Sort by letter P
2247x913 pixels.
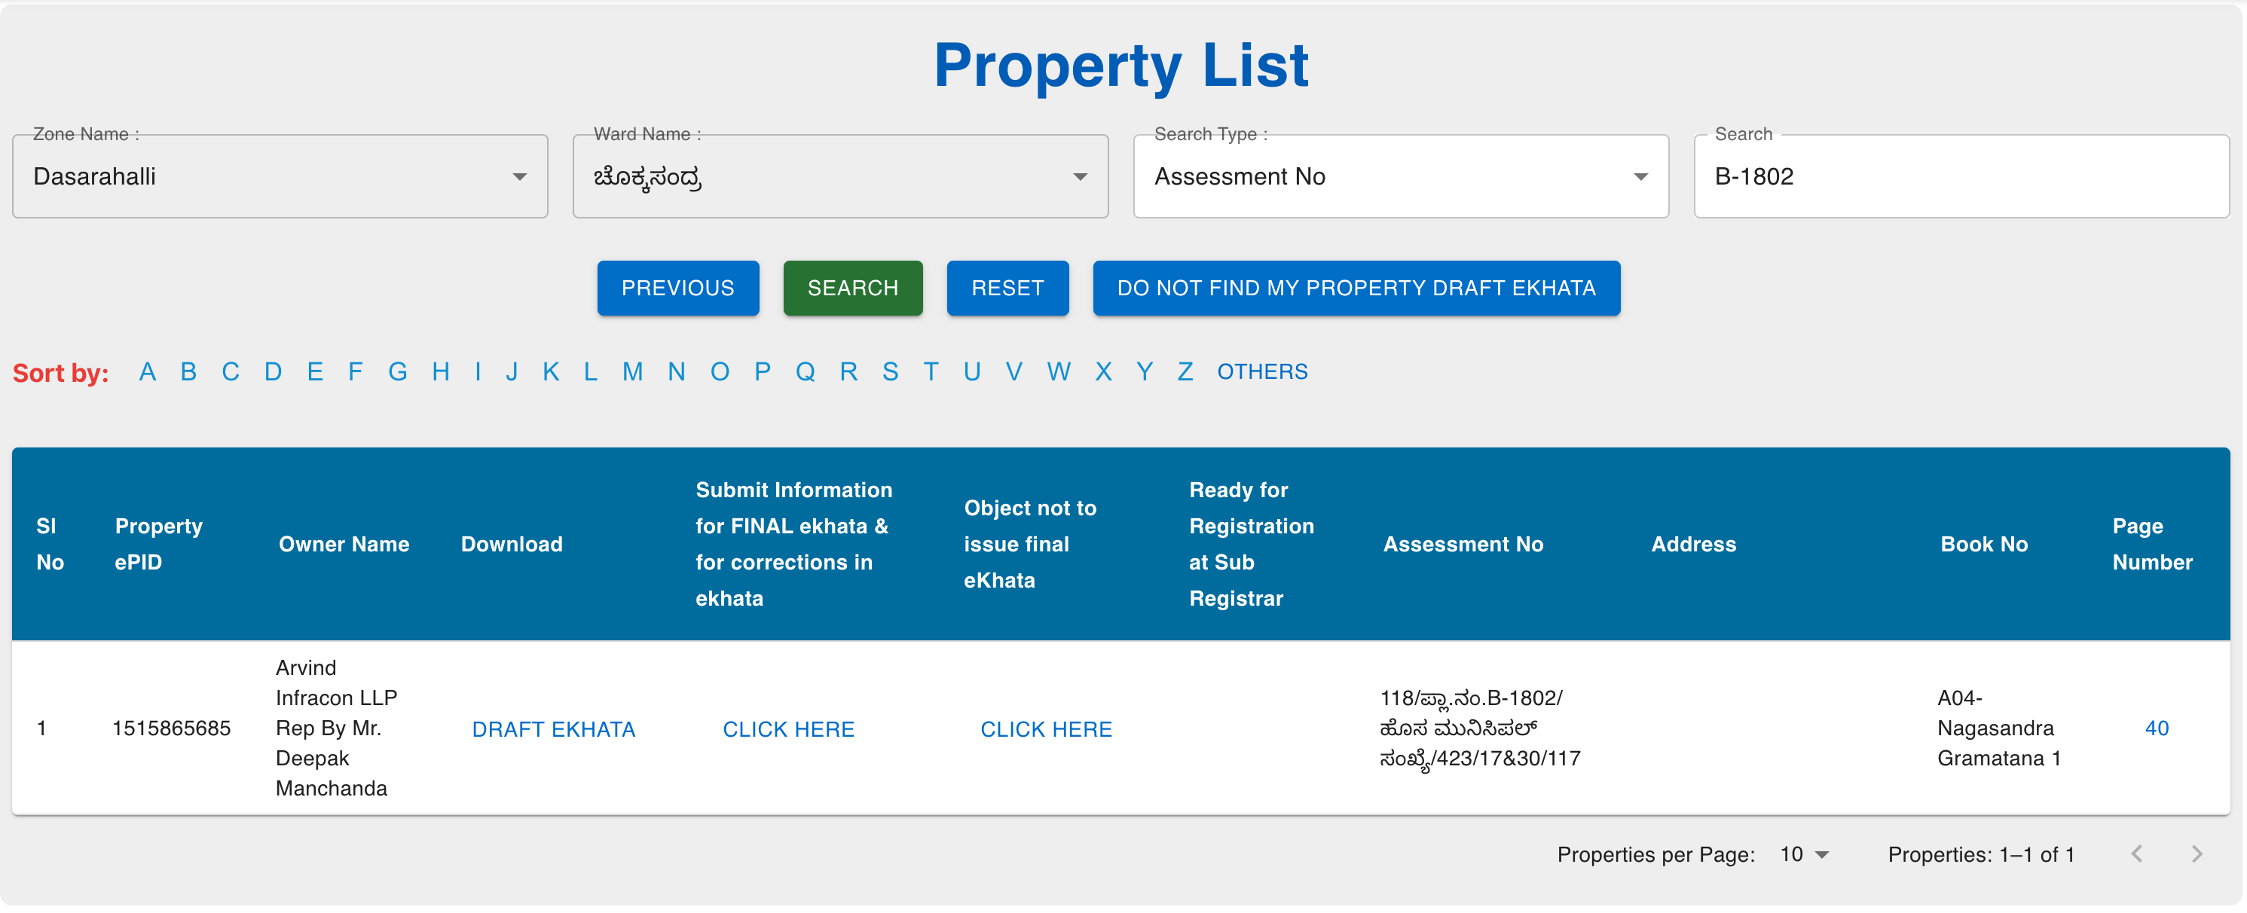[763, 372]
